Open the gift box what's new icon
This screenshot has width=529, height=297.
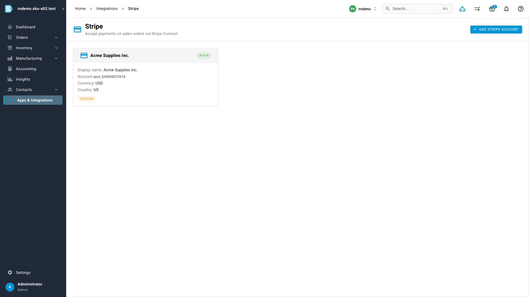click(x=492, y=9)
